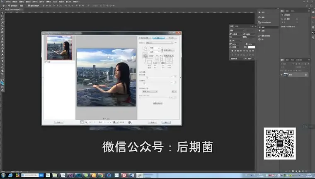This screenshot has width=315, height=179.
Task: Select the Path Selection tool
Action: pyautogui.click(x=3, y=64)
